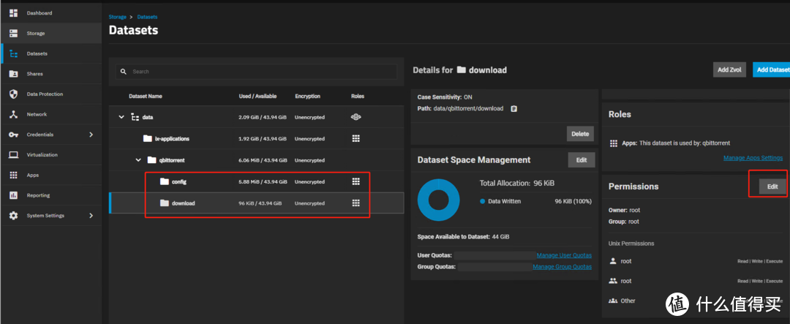Screen dimensions: 790x324
Task: Open the Apps menu item
Action: coord(33,176)
